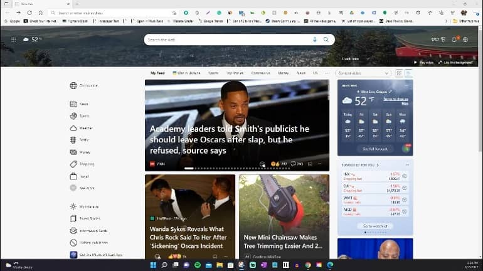Open weather card options menu

[406, 85]
